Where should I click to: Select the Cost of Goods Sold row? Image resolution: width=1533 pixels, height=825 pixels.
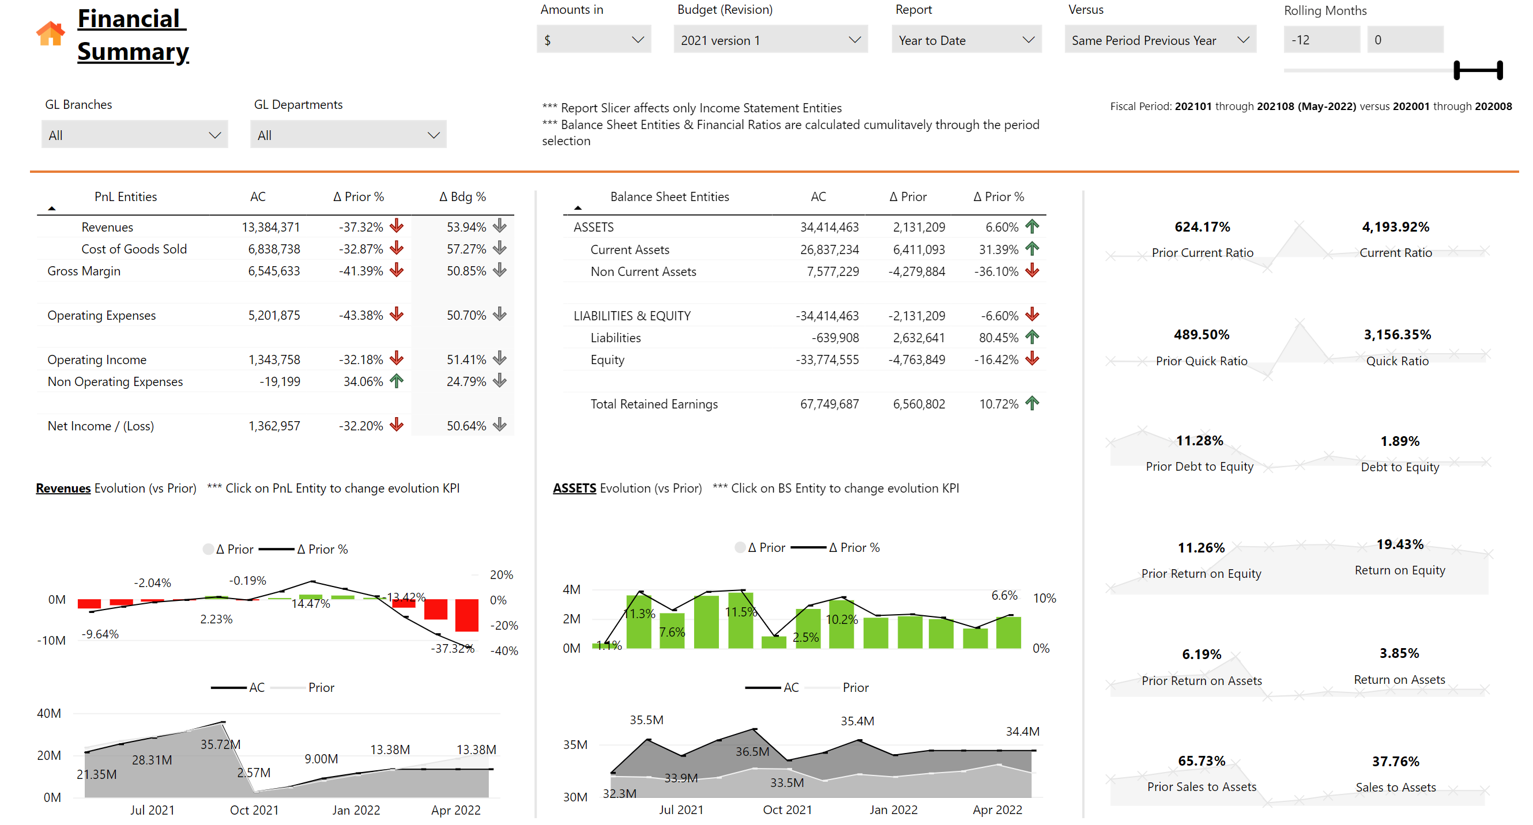click(133, 249)
